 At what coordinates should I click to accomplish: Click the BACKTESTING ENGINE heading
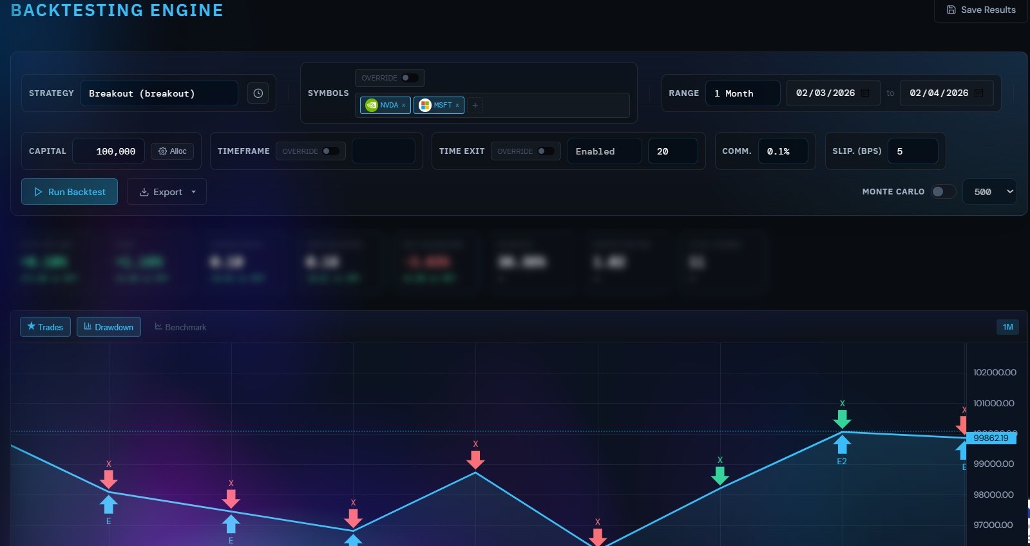117,10
